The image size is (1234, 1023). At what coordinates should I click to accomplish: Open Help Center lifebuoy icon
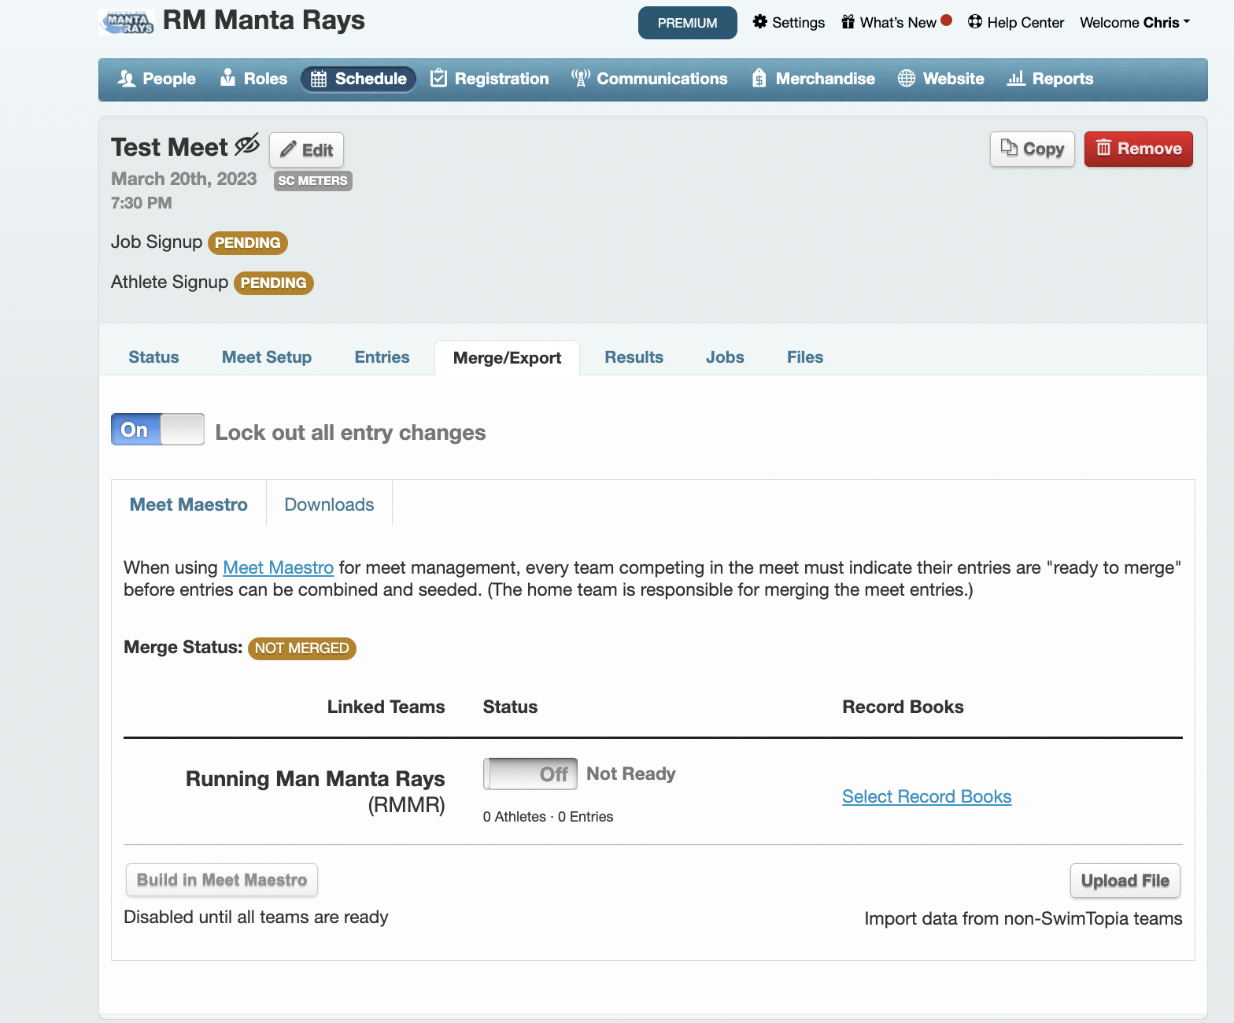click(975, 22)
